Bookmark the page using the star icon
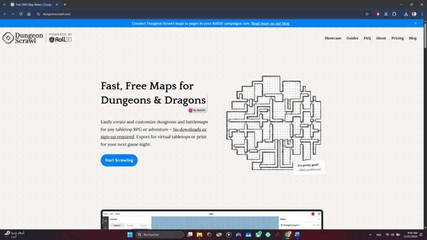 [x=367, y=14]
